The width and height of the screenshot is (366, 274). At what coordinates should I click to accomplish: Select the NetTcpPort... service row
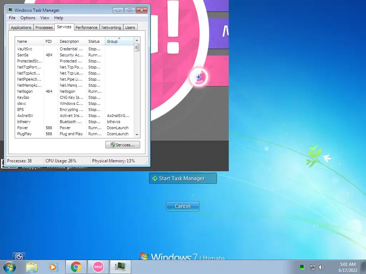tap(74, 67)
